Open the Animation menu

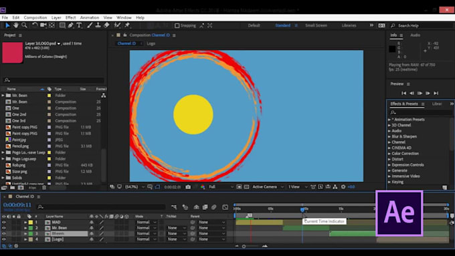[90, 17]
